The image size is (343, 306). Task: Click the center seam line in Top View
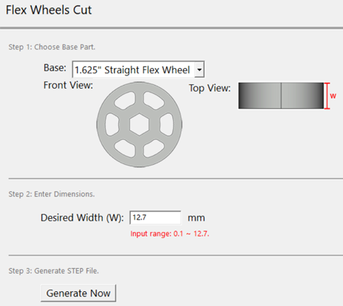click(x=281, y=95)
